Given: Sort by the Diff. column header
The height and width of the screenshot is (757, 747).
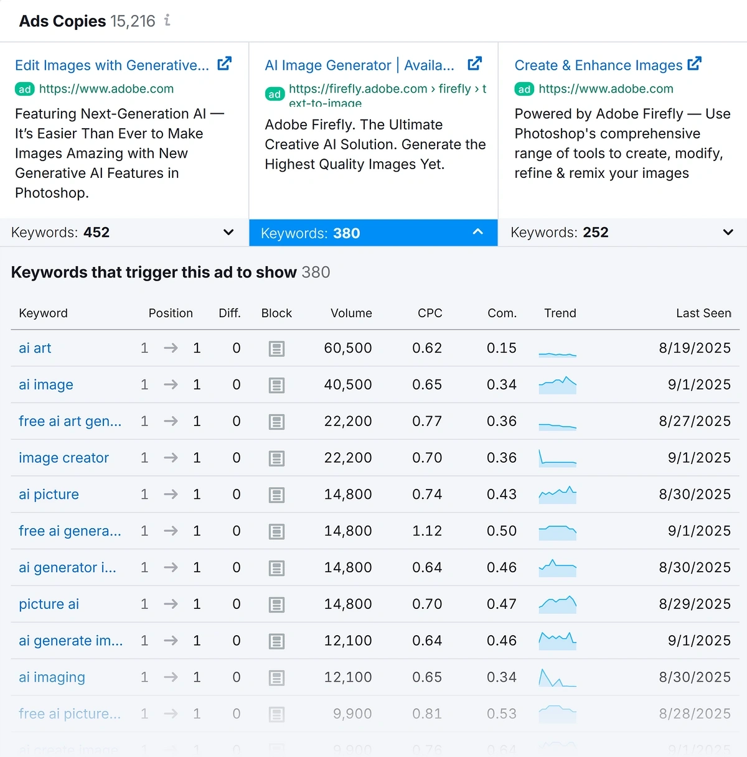Looking at the screenshot, I should point(230,313).
